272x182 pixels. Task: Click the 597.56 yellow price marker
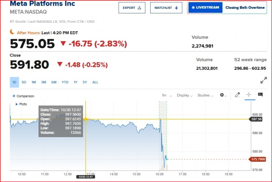click(x=257, y=119)
